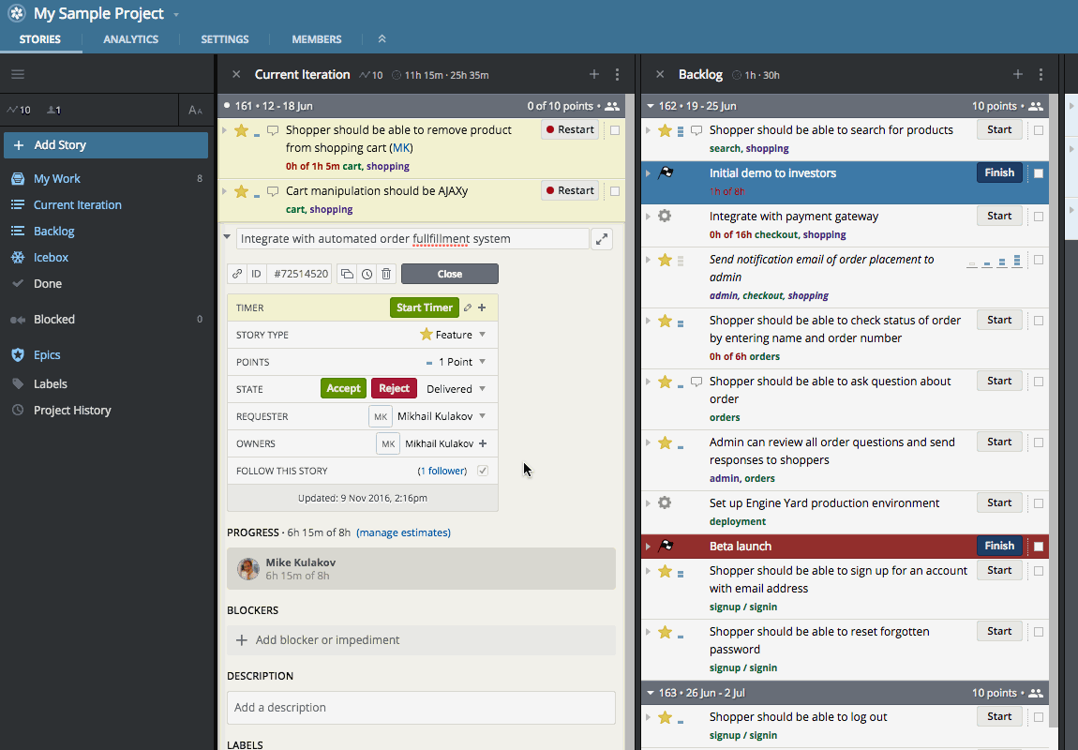
Task: Switch to the Settings tab
Action: pyautogui.click(x=225, y=39)
